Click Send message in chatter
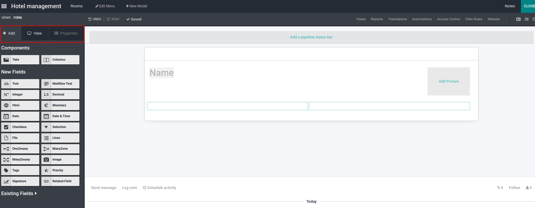 (104, 188)
